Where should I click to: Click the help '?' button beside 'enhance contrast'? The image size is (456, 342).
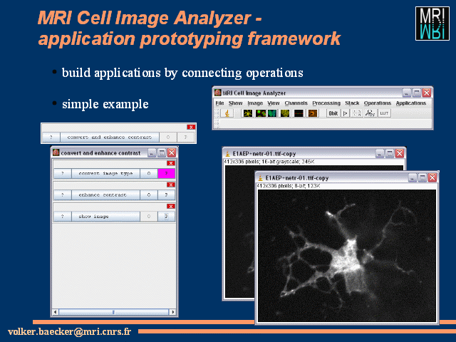63,195
